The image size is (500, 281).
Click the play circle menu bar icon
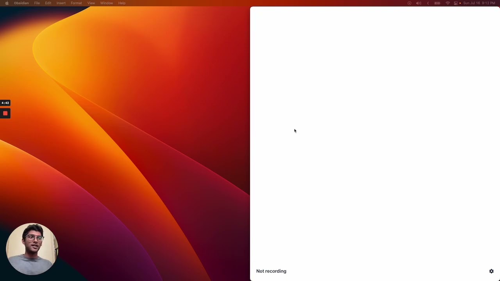409,3
